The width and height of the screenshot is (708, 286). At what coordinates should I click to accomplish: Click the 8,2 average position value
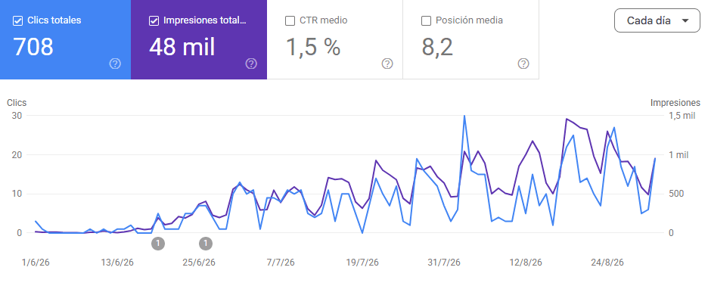tap(437, 47)
